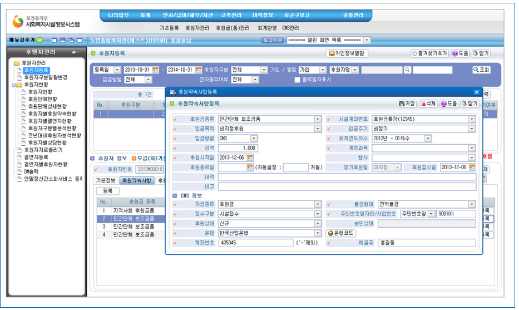This screenshot has width=519, height=310.
Task: Click 등록 button under 기본정보 tab
Action: click(108, 191)
